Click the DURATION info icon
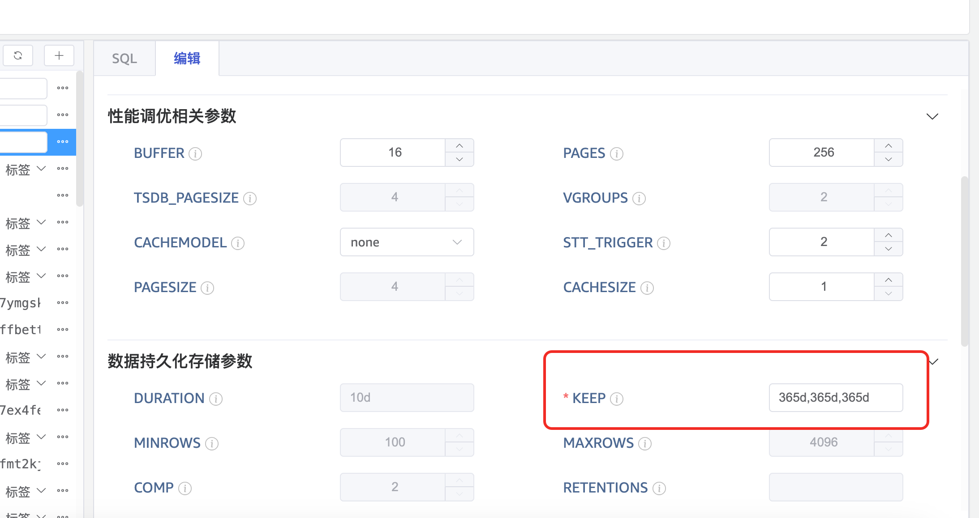This screenshot has height=518, width=979. coord(216,399)
